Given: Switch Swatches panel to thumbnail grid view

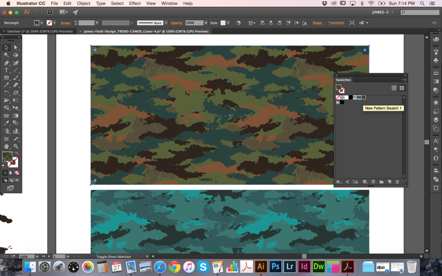Looking at the screenshot, I should tap(402, 88).
